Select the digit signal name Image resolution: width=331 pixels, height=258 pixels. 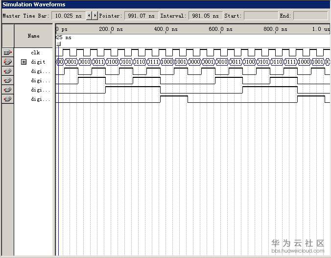[38, 62]
